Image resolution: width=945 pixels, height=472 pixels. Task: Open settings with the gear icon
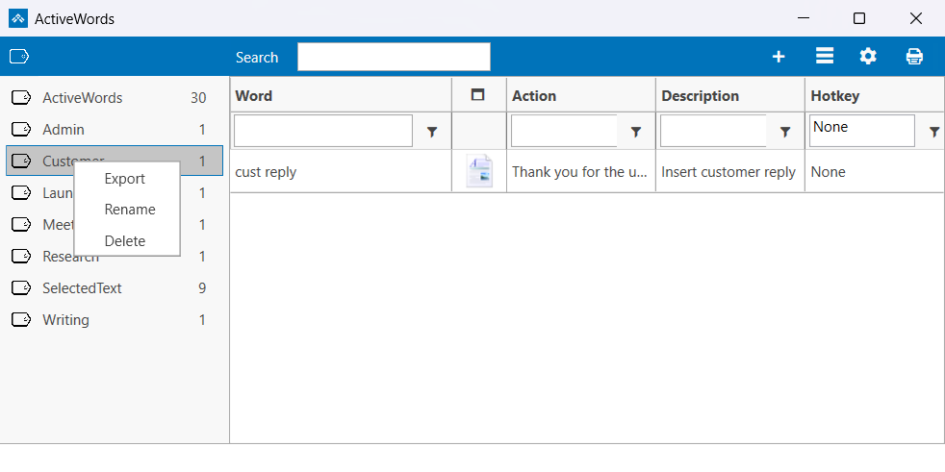[868, 57]
